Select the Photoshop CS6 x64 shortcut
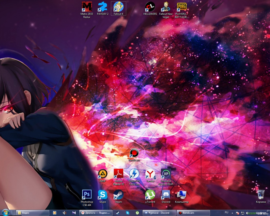The width and height of the screenshot is (270, 216). point(87,198)
